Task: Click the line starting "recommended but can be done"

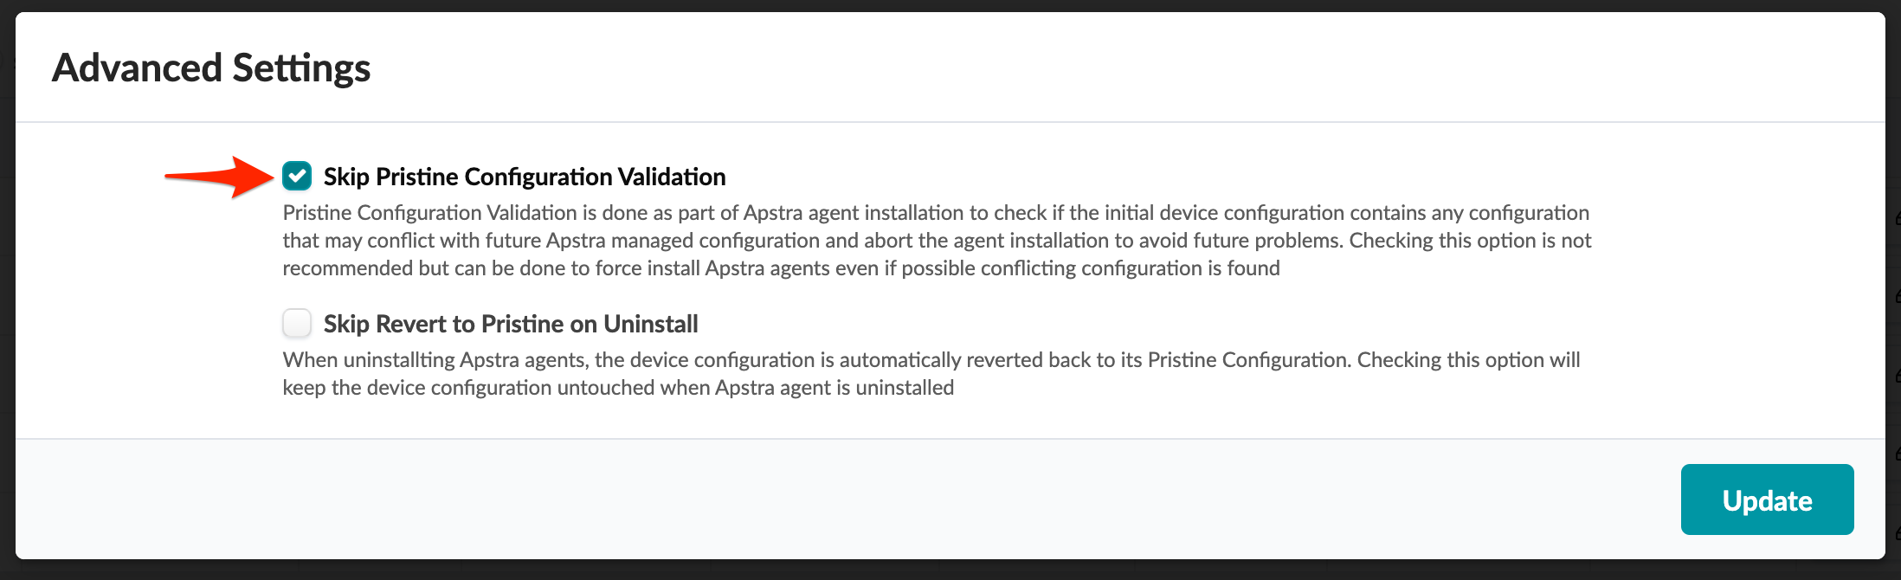Action: pos(781,268)
